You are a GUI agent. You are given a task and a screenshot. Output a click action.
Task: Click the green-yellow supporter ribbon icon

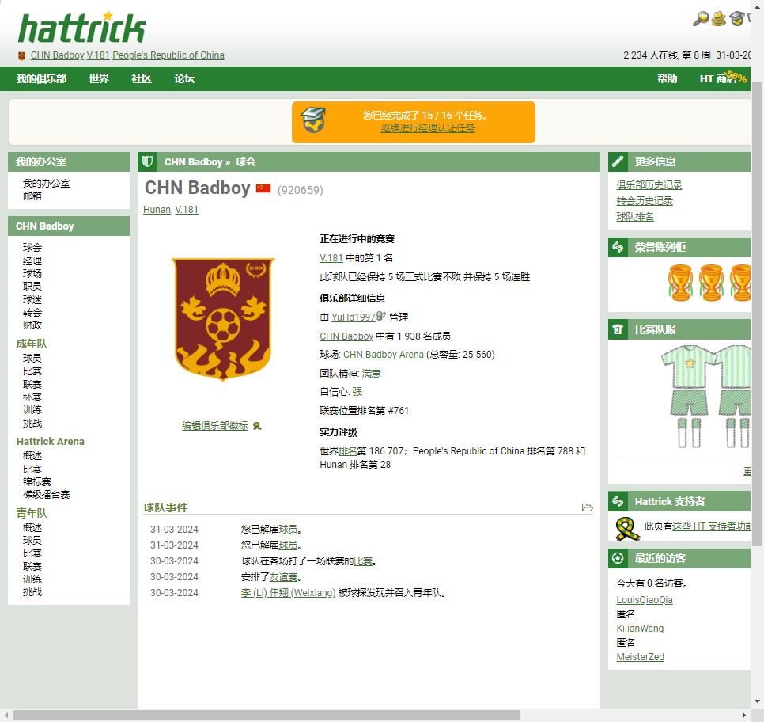point(627,529)
